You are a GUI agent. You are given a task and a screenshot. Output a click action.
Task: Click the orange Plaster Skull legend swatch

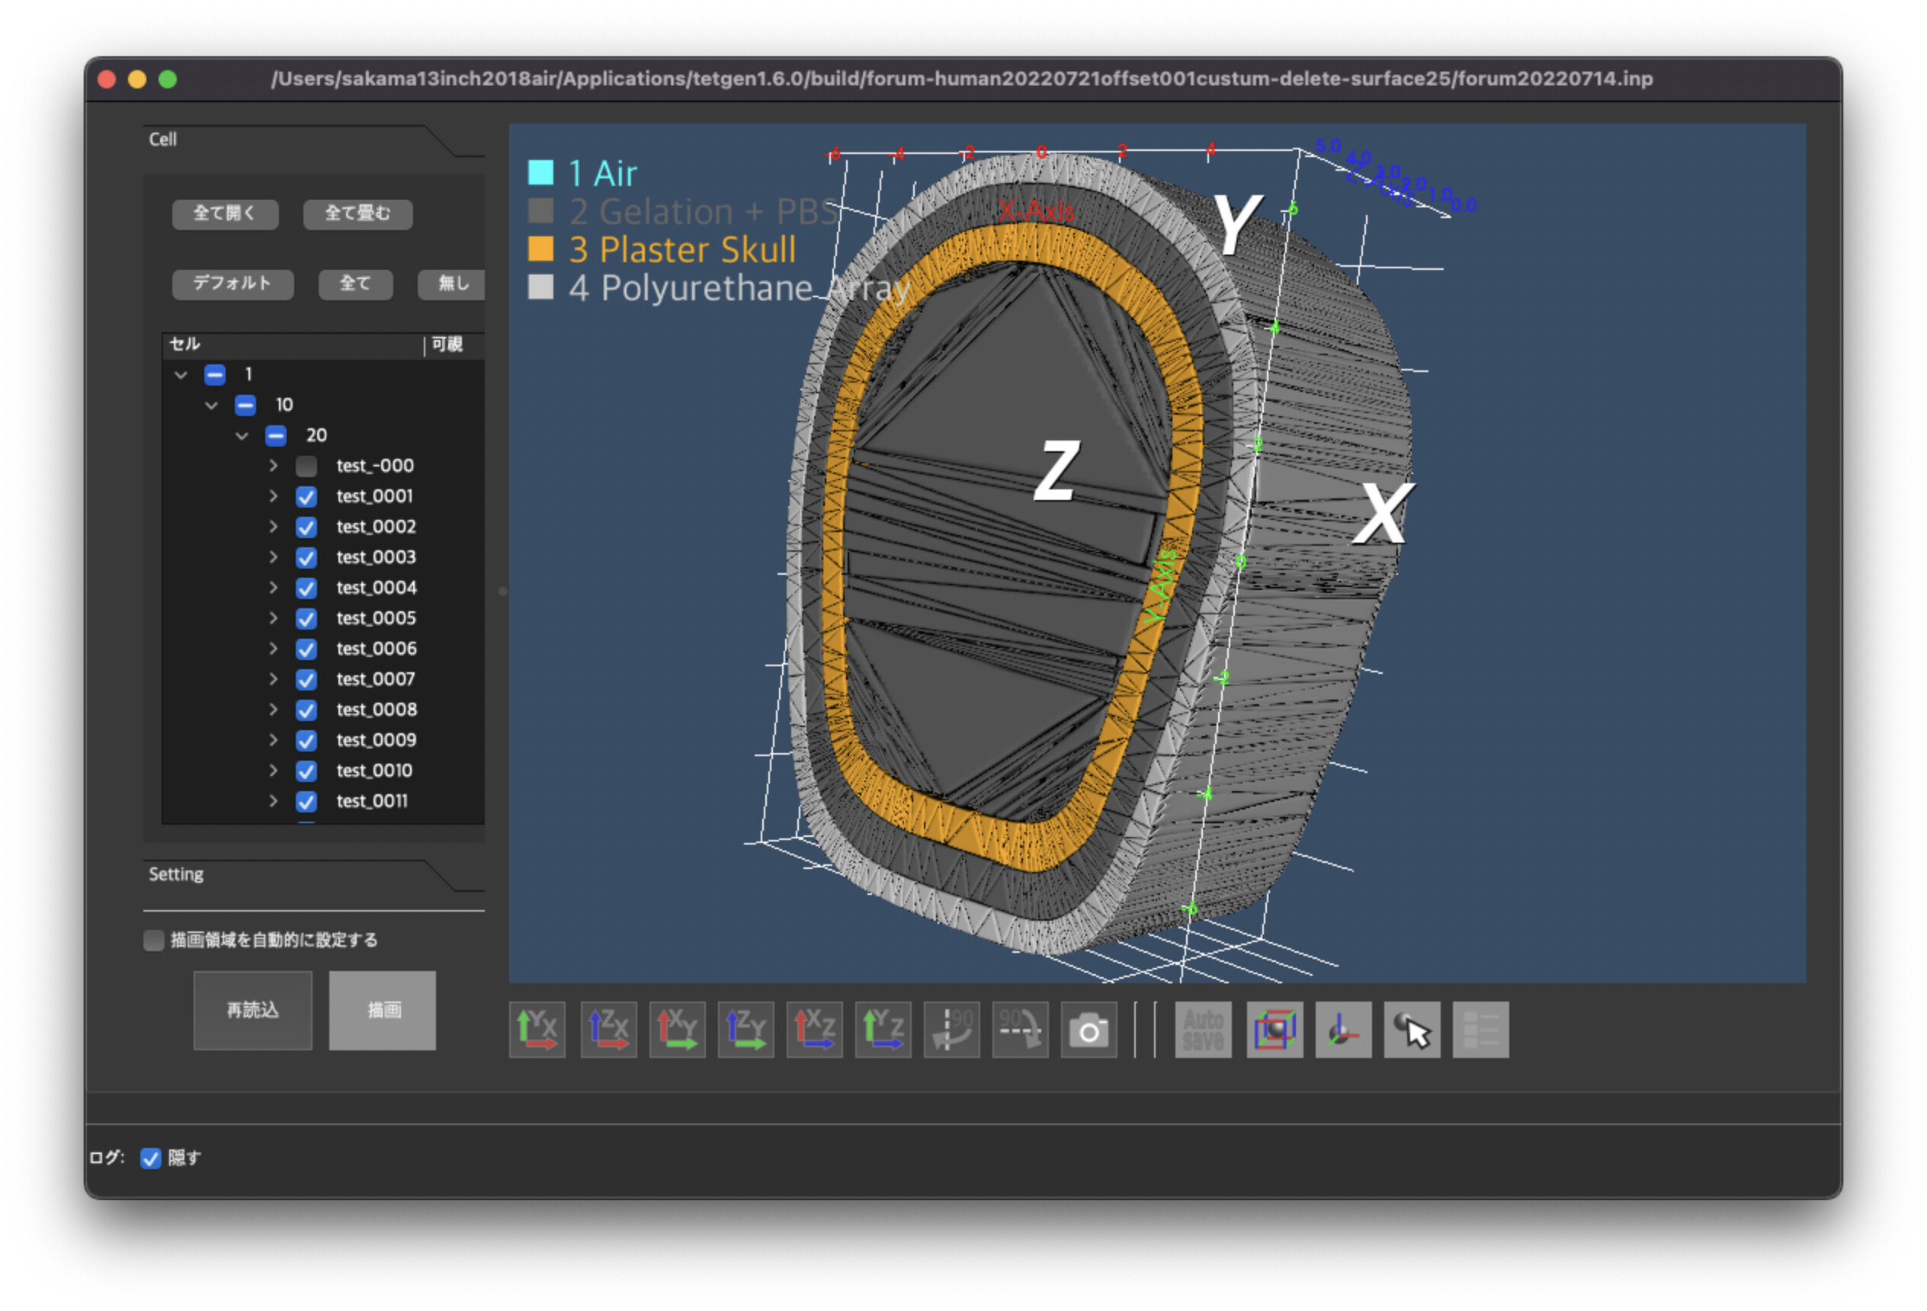click(540, 248)
